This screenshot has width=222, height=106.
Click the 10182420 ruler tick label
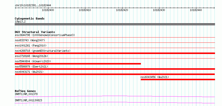click(x=122, y=10)
